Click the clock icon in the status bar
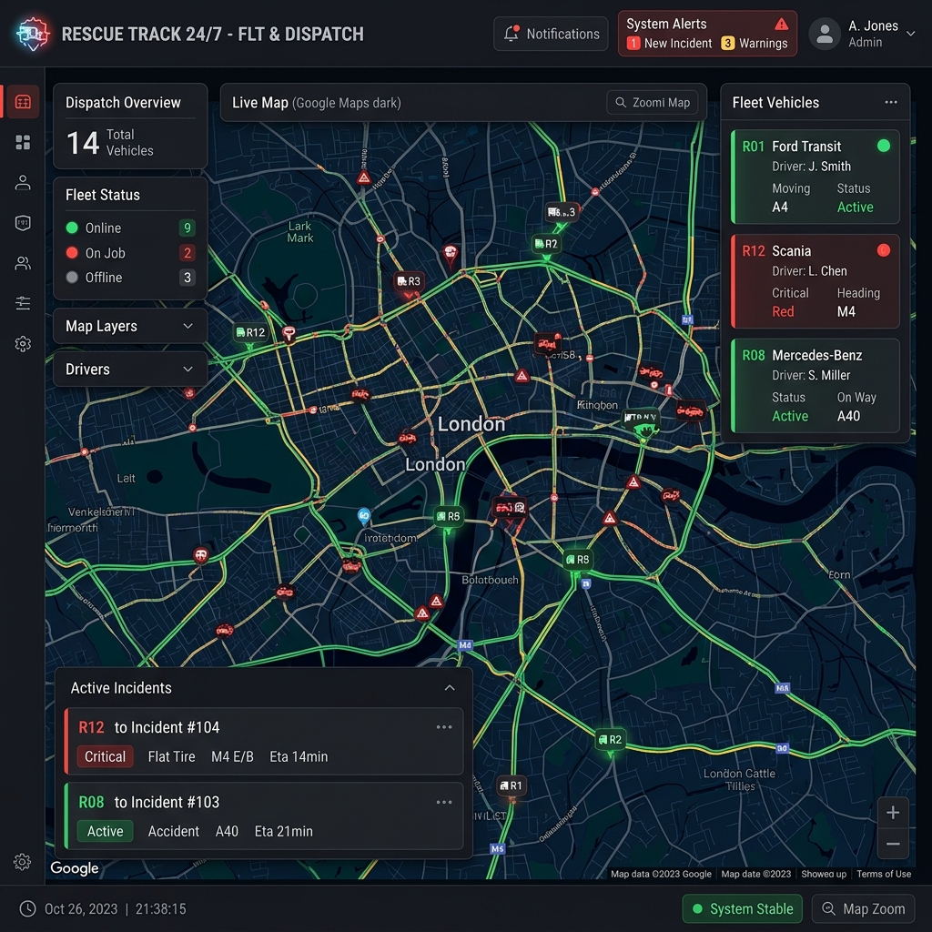This screenshot has width=932, height=932. point(27,909)
